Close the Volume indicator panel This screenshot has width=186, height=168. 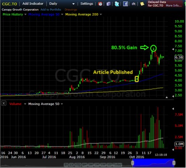(x=4, y=104)
